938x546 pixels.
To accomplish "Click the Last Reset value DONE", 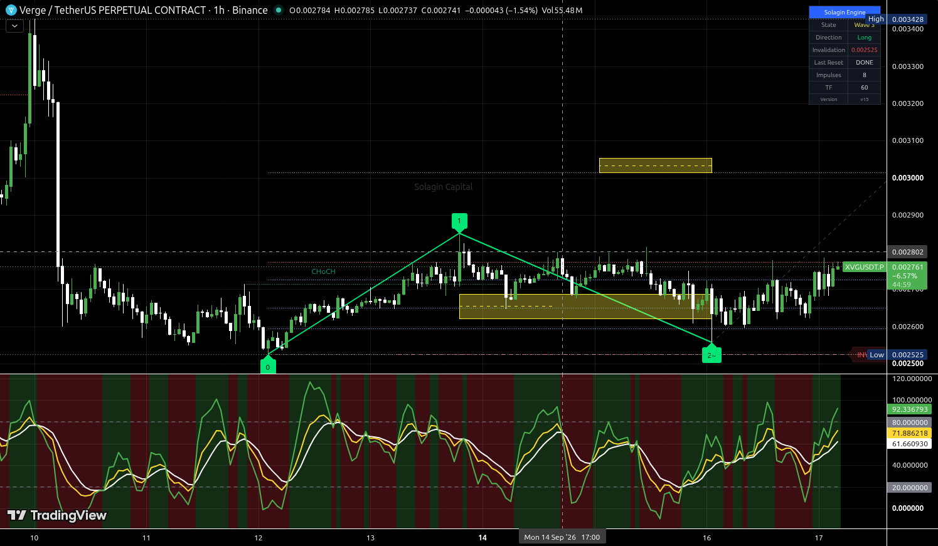I will click(x=865, y=63).
